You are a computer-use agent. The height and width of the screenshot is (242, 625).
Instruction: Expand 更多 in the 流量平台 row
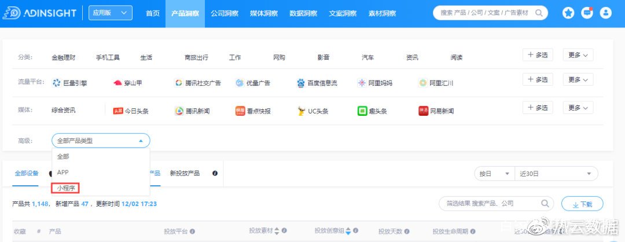(x=578, y=79)
